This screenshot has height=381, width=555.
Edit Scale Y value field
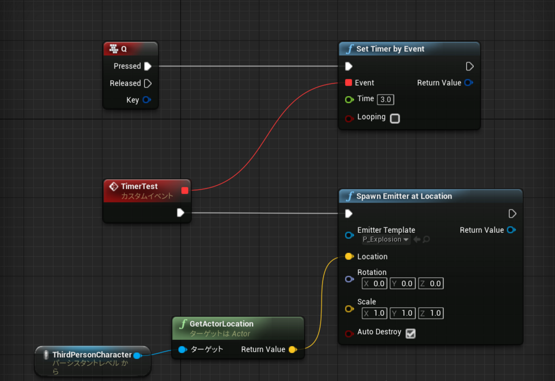tap(403, 313)
